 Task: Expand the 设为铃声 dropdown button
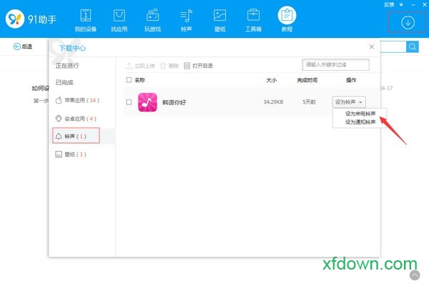(349, 102)
